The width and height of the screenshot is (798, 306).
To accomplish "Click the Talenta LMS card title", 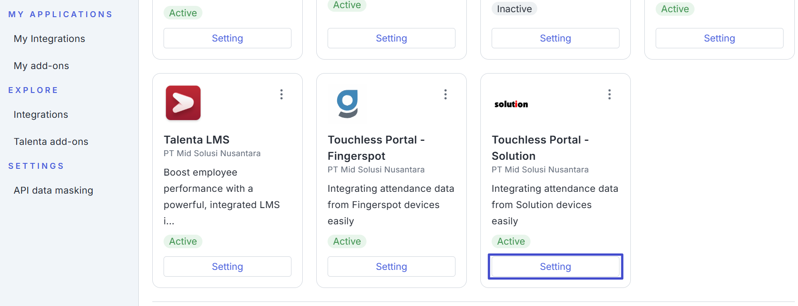I will 197,140.
